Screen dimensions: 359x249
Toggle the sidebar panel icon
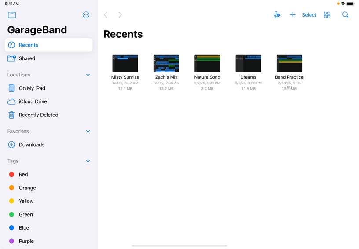(x=12, y=15)
